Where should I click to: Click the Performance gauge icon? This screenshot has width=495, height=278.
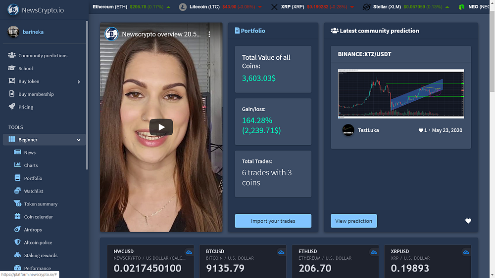(17, 268)
